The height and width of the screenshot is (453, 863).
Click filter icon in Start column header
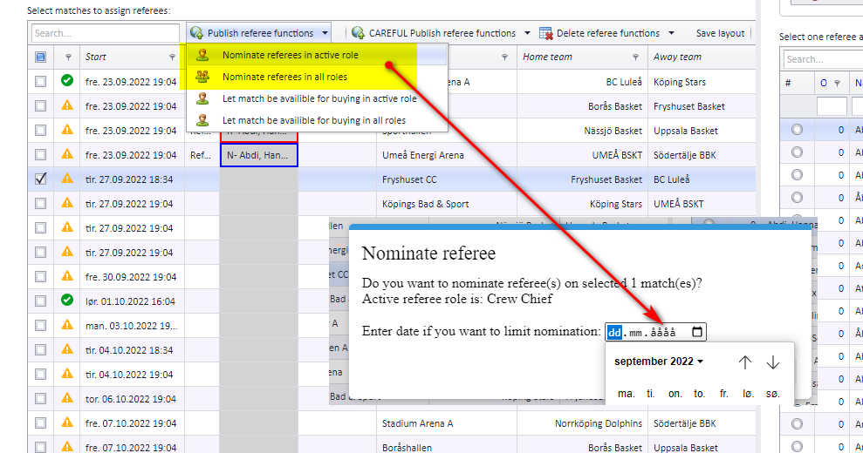coord(172,57)
